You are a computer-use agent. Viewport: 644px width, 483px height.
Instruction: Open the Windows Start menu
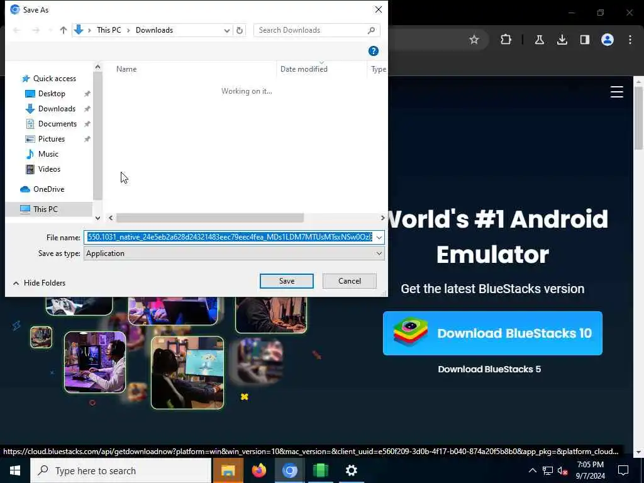pyautogui.click(x=15, y=470)
